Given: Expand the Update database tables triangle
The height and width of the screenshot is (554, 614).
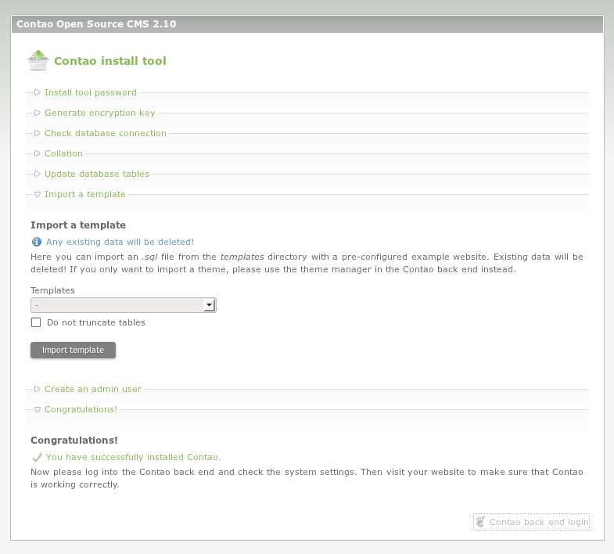Looking at the screenshot, I should tap(38, 174).
